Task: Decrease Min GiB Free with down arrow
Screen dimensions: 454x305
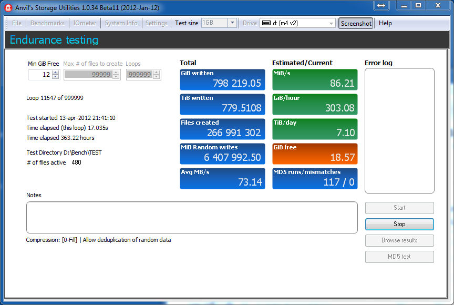Action: point(56,77)
